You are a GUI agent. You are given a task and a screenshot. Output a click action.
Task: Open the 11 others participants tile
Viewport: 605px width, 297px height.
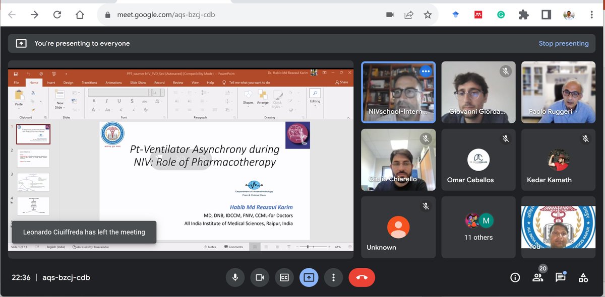[x=478, y=227]
